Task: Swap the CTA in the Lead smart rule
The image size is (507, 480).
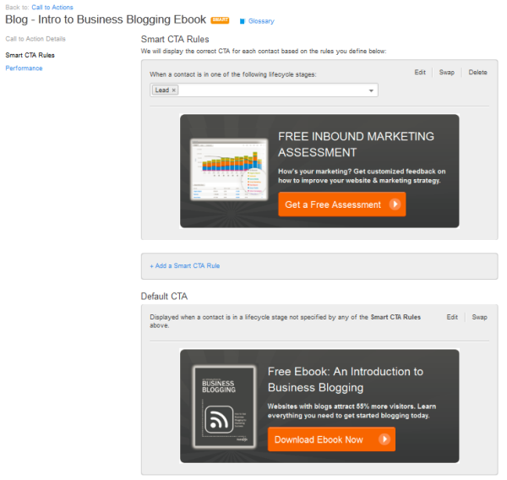Action: pyautogui.click(x=446, y=73)
